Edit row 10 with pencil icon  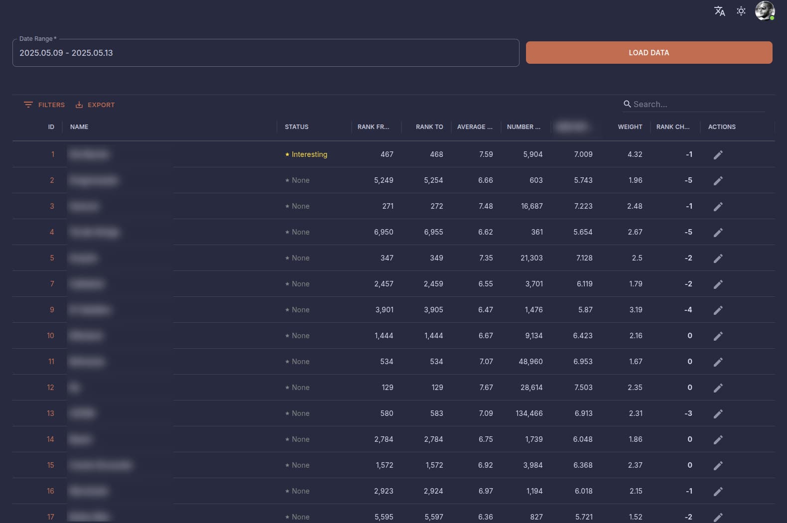[x=718, y=336]
